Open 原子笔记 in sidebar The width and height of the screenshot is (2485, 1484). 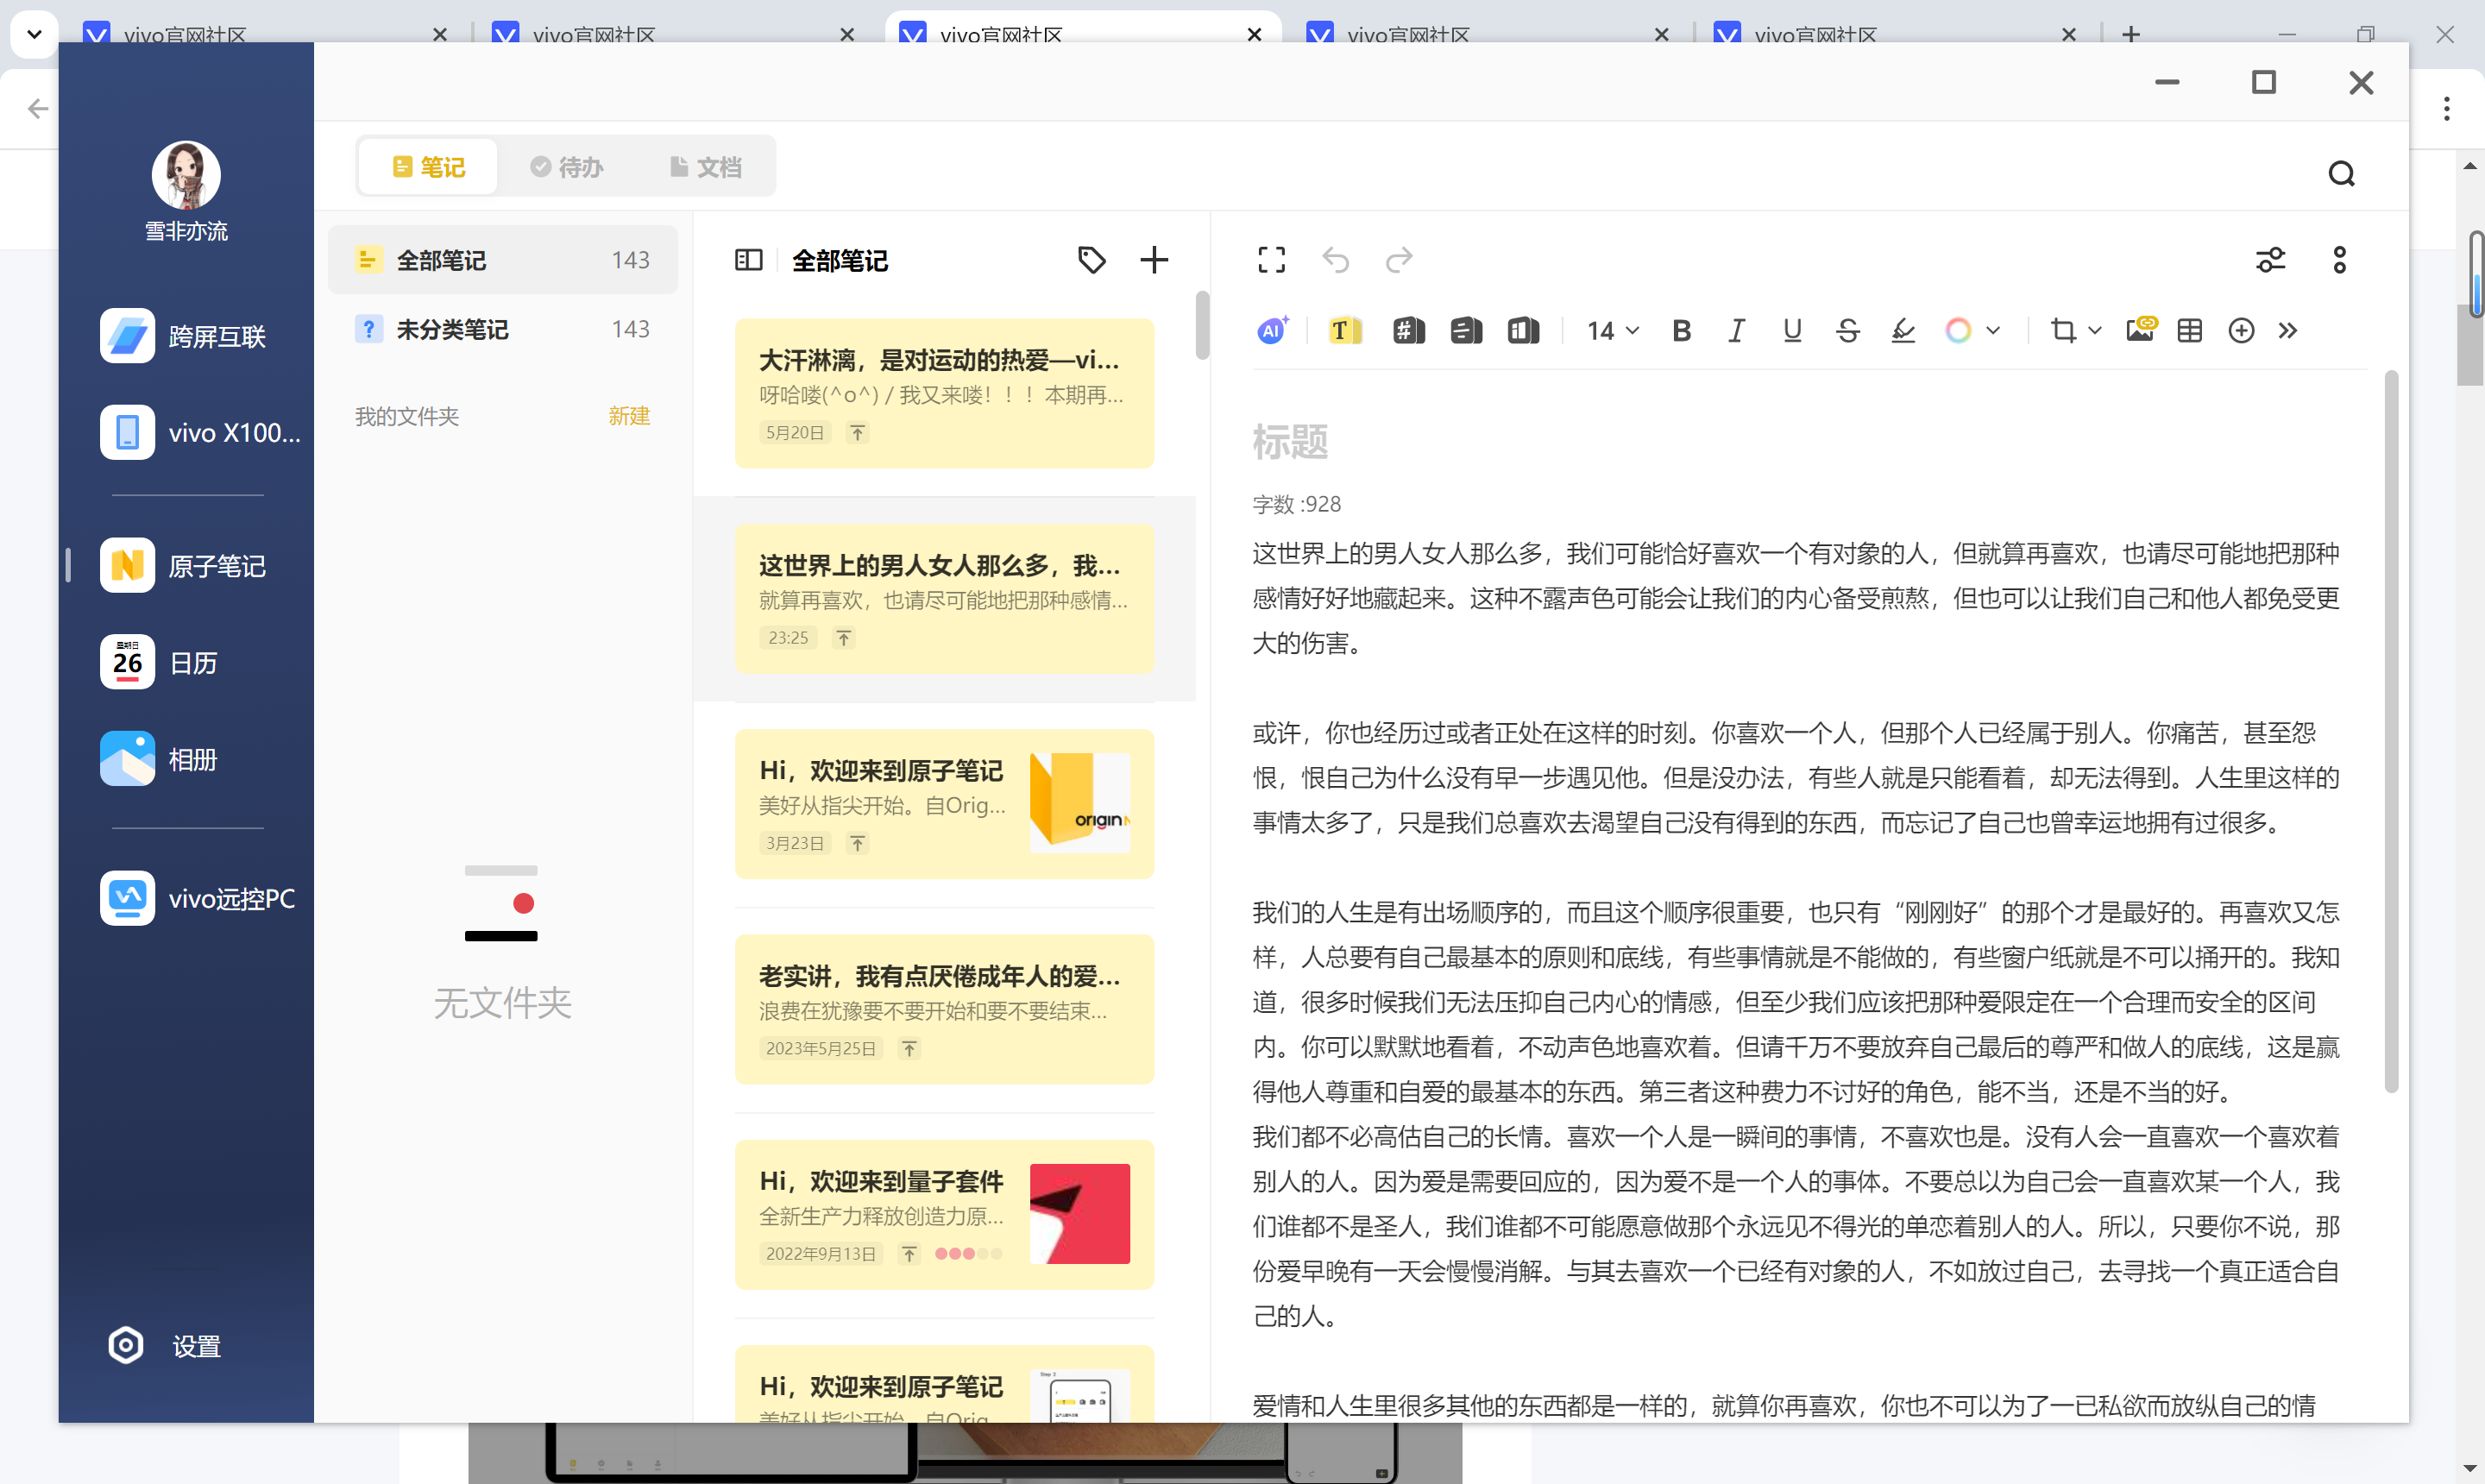pyautogui.click(x=184, y=566)
